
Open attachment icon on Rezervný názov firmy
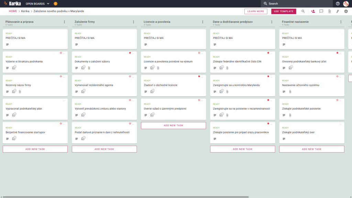20,91
